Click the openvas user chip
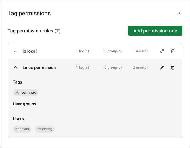Image resolution: width=190 pixels, height=148 pixels. [x=22, y=129]
